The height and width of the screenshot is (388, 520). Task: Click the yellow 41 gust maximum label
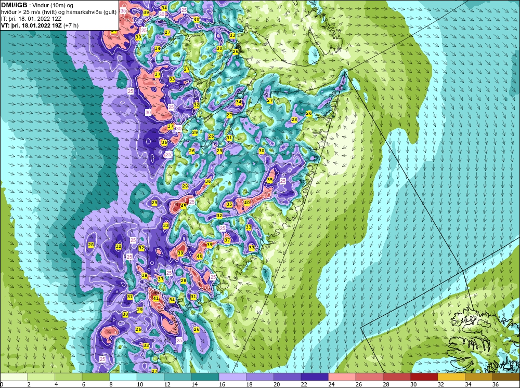[156, 298]
